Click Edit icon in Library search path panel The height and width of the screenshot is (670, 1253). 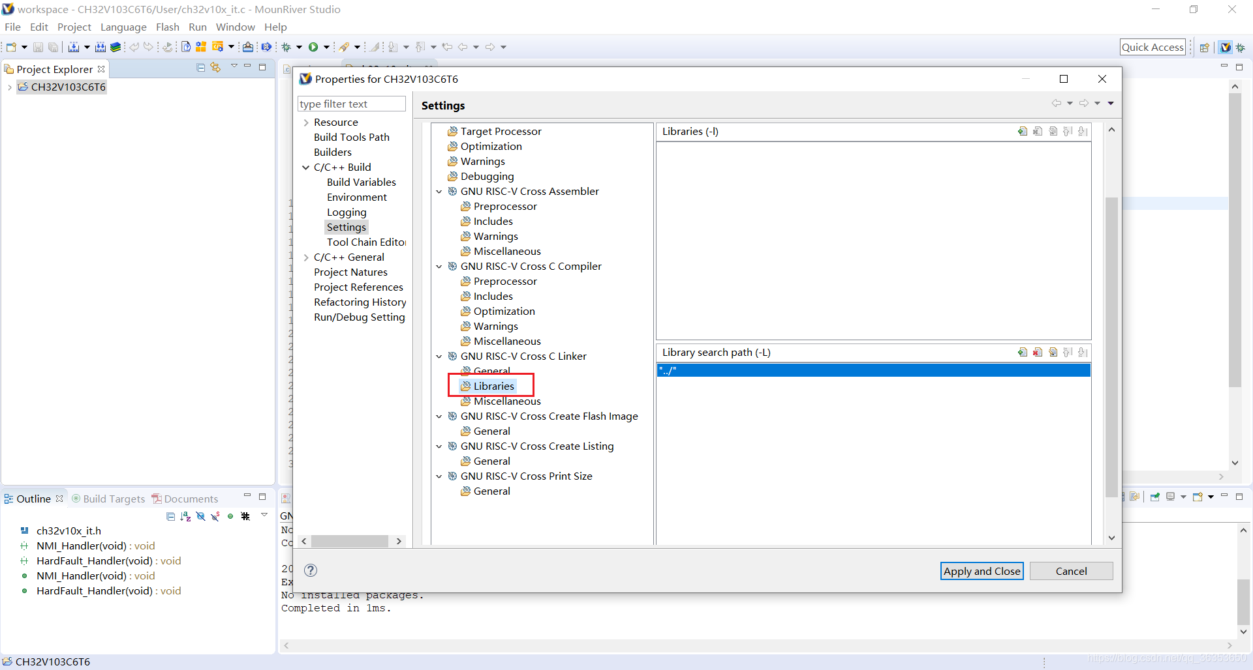coord(1053,352)
